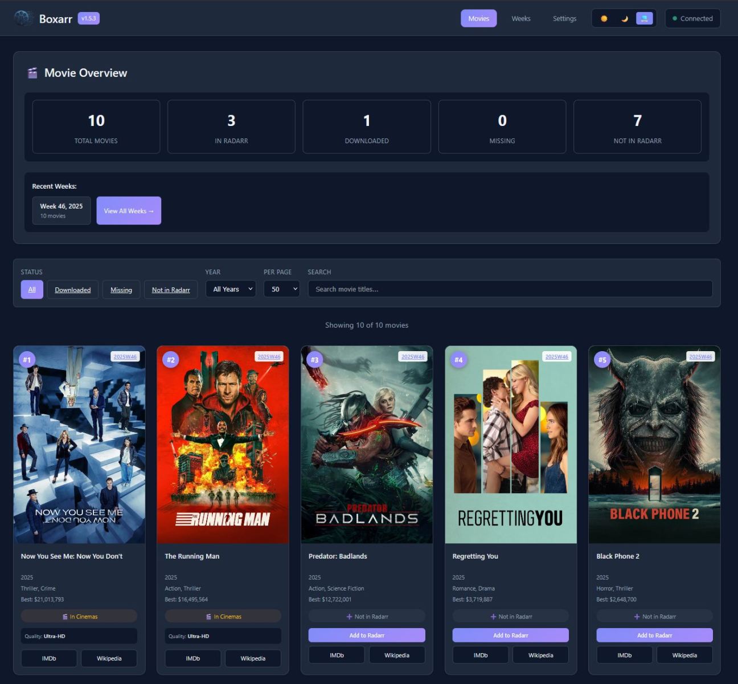The image size is (738, 684).
Task: Add Predator: Badlands to Radarr
Action: [x=367, y=635]
